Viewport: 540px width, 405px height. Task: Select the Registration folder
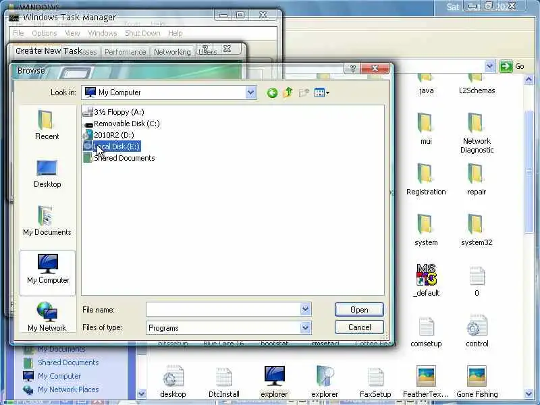click(x=426, y=179)
